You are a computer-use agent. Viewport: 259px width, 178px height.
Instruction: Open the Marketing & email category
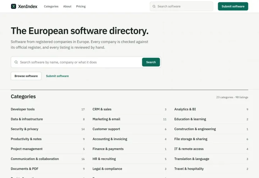click(x=129, y=119)
